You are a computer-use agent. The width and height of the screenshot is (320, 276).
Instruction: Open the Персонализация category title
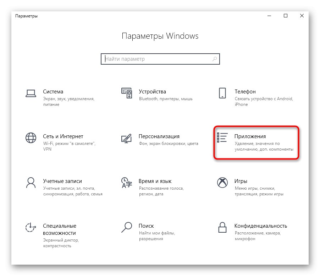coord(159,136)
